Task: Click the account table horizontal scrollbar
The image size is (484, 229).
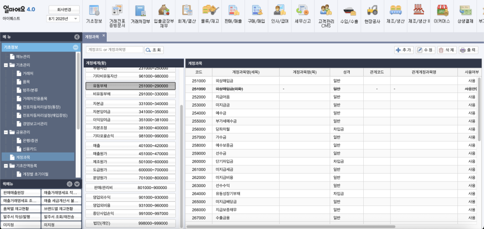Action: click(291, 226)
